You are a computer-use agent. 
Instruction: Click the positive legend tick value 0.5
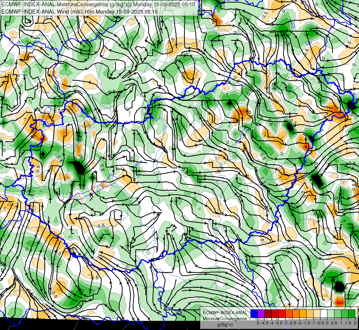[334, 323]
